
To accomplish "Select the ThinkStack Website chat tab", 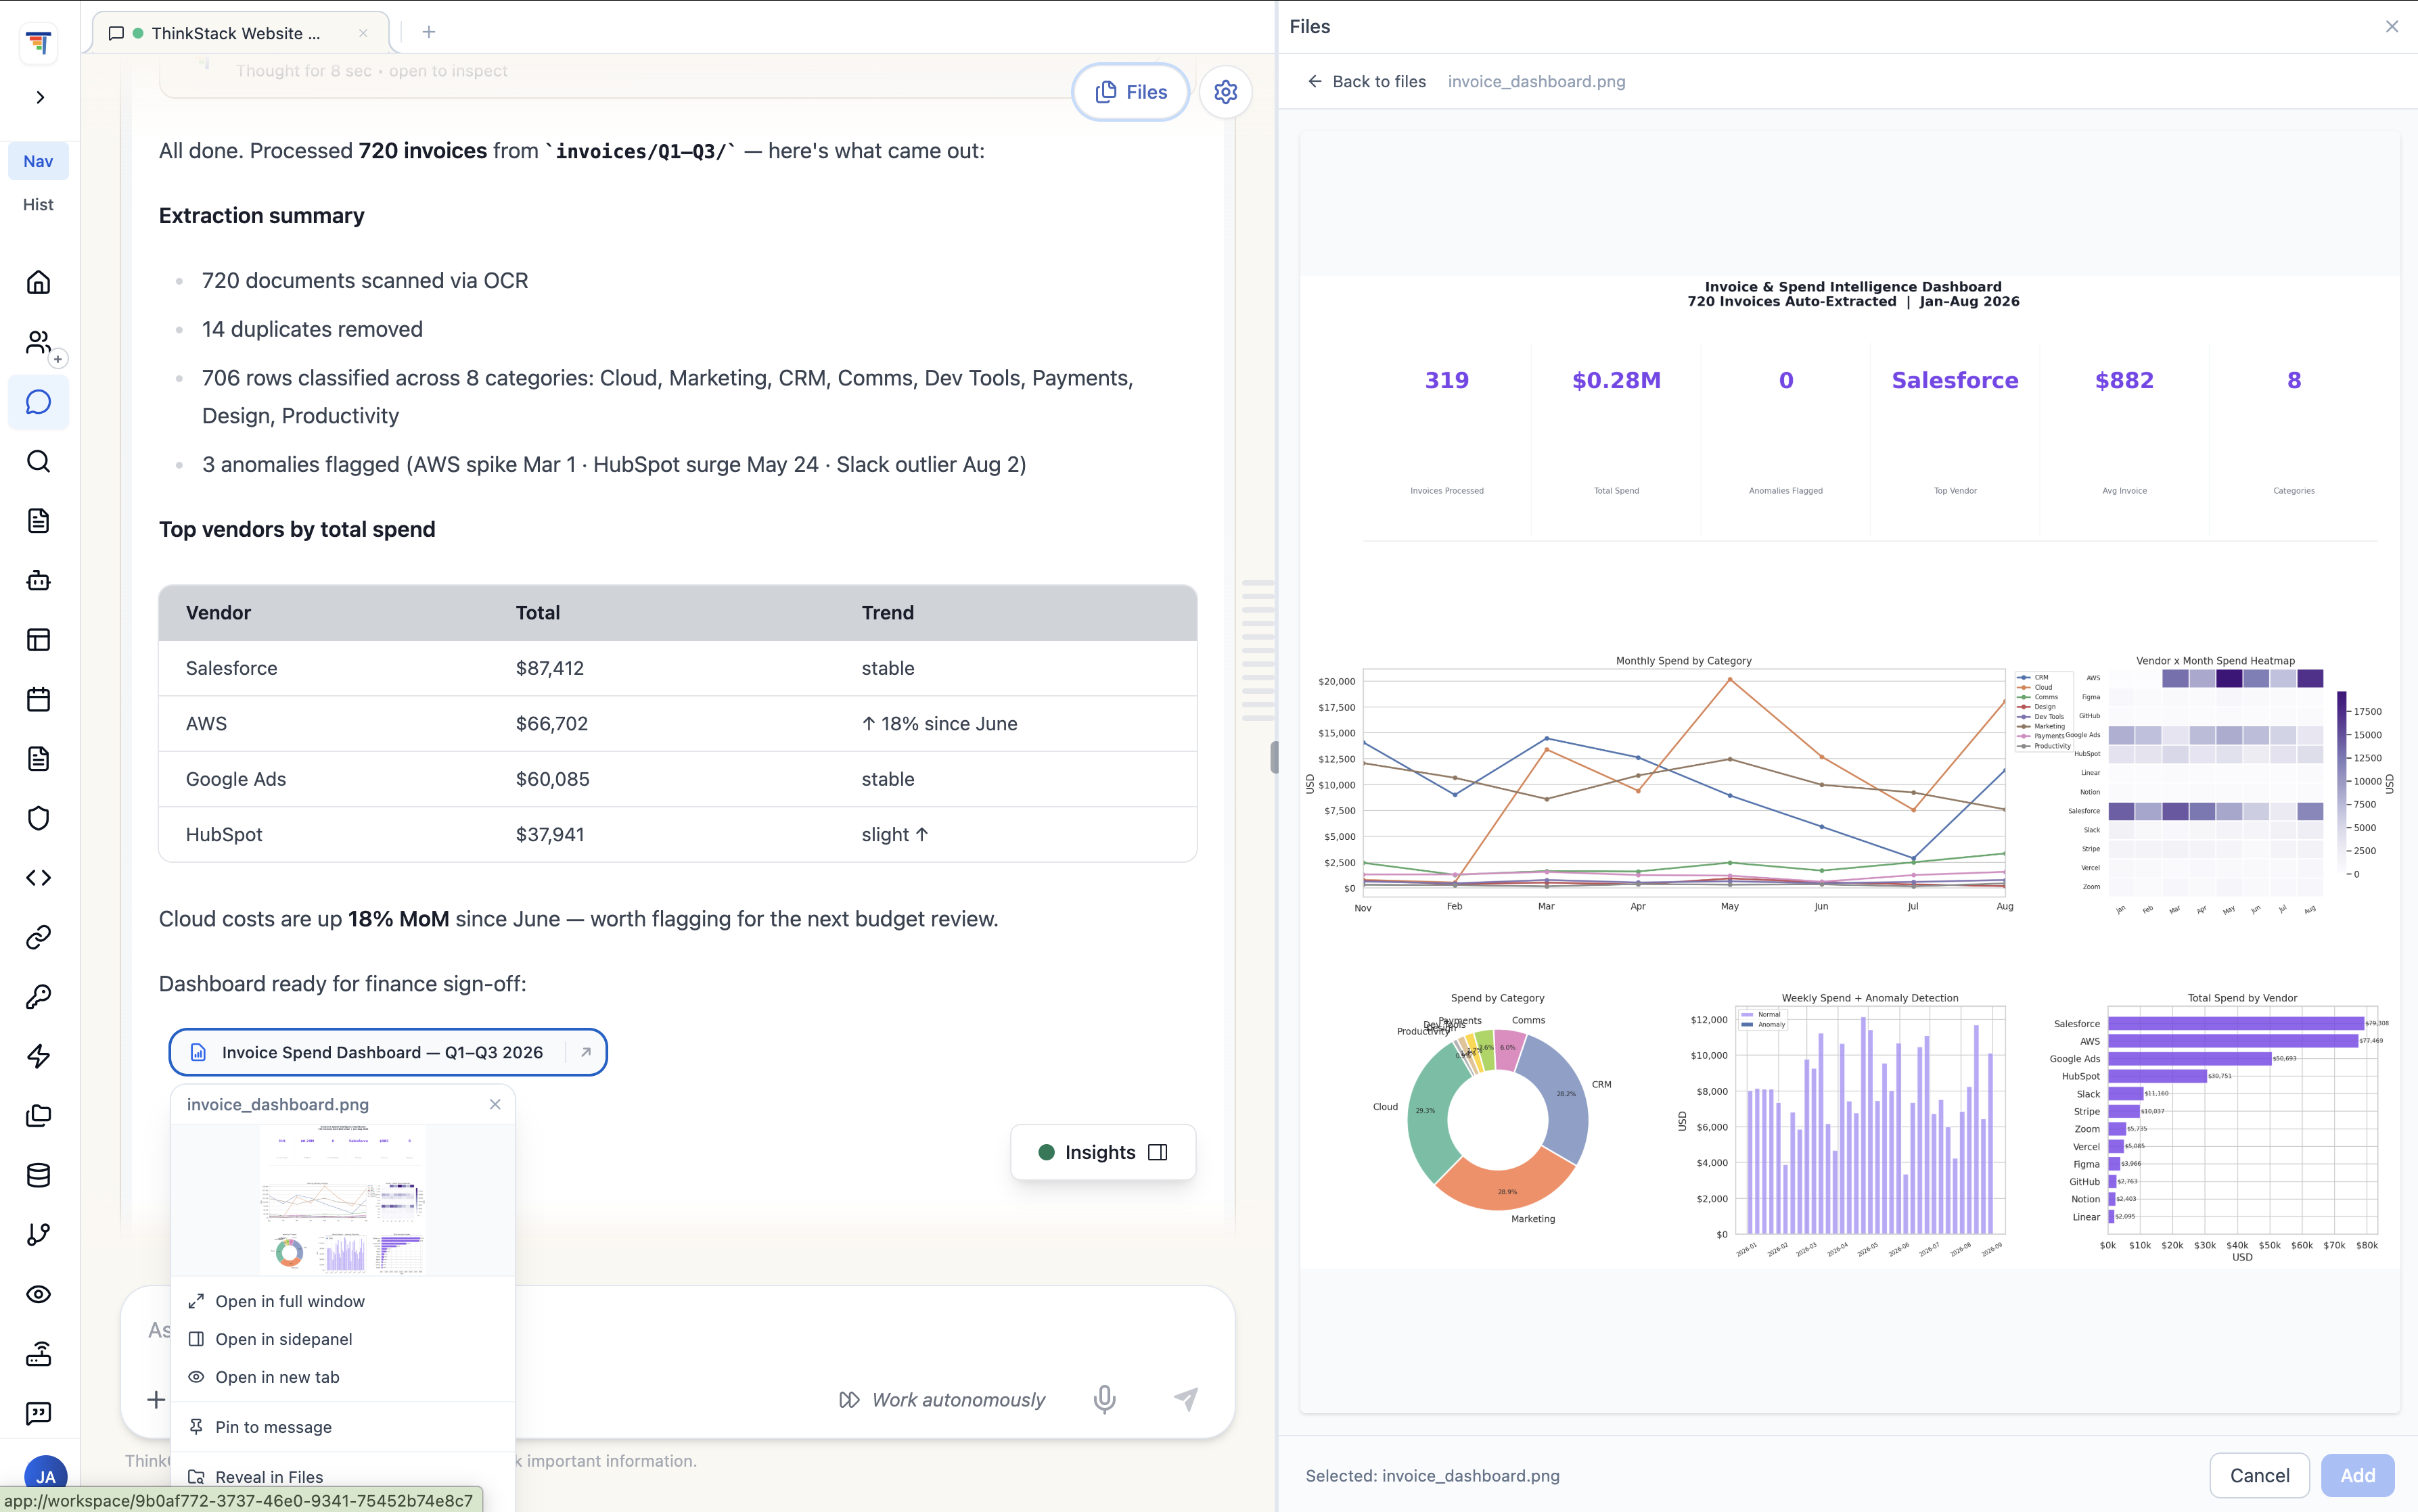I will (240, 33).
